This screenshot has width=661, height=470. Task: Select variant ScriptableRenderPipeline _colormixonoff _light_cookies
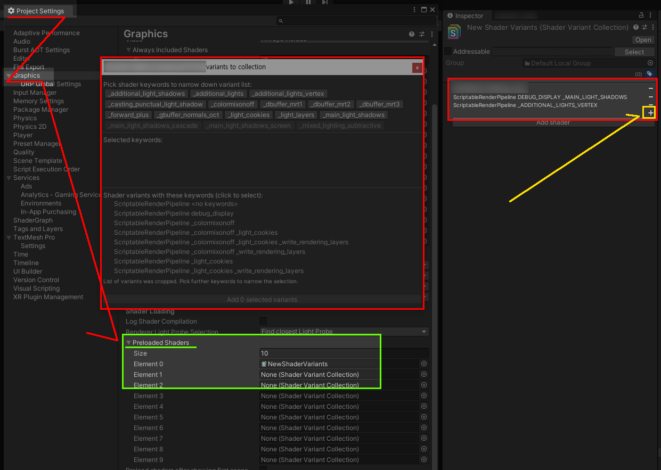(195, 233)
